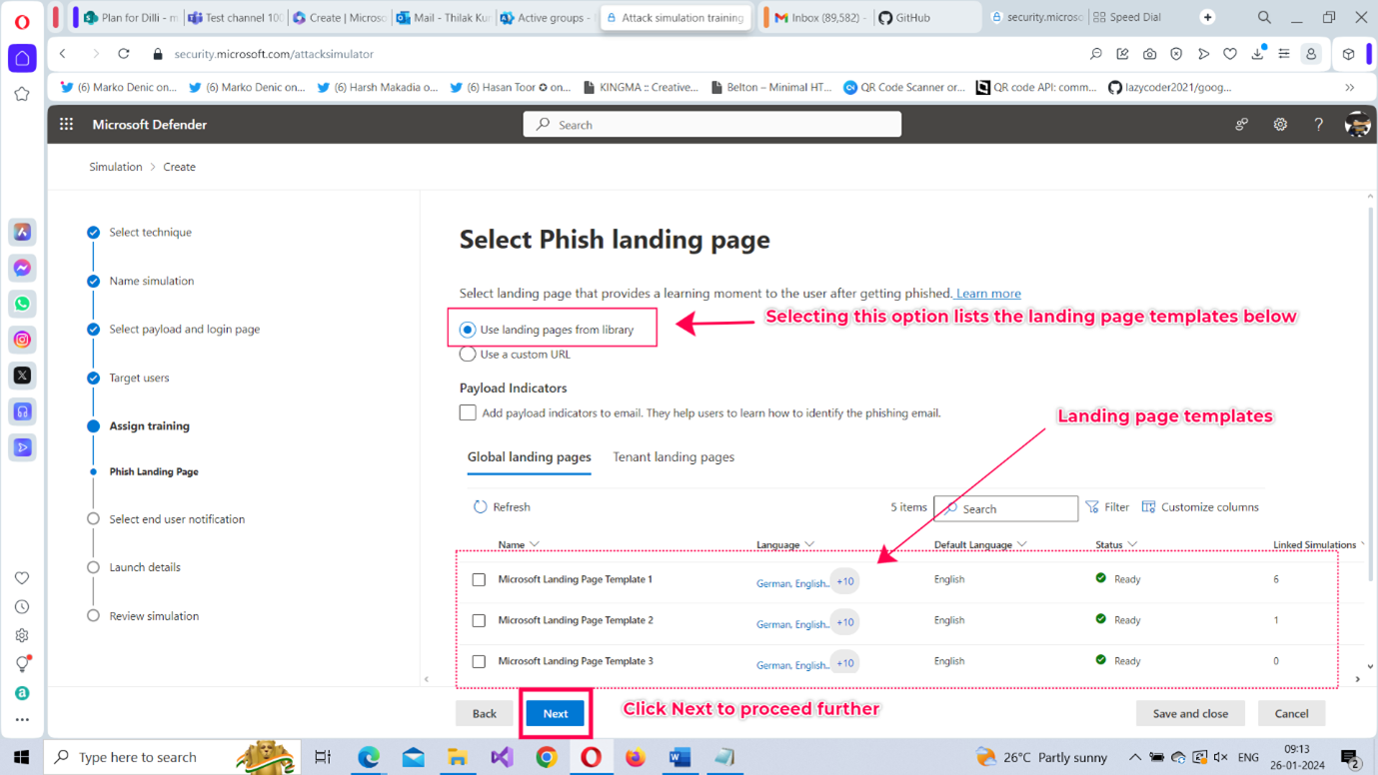The height and width of the screenshot is (775, 1378).
Task: Enable Add payload indicators to email checkbox
Action: (x=468, y=412)
